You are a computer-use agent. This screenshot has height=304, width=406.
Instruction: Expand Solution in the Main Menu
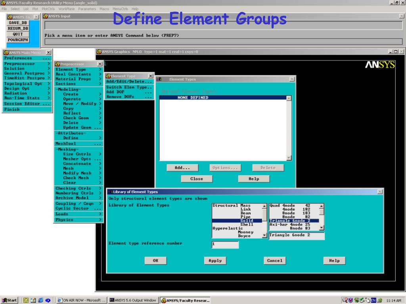coord(27,68)
